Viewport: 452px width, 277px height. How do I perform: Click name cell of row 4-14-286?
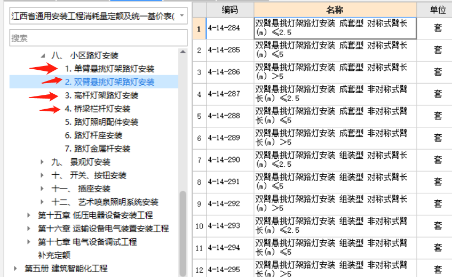tap(335, 72)
